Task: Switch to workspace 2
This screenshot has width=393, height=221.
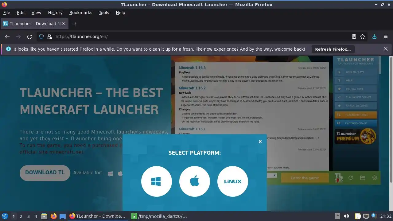Action: (21, 216)
